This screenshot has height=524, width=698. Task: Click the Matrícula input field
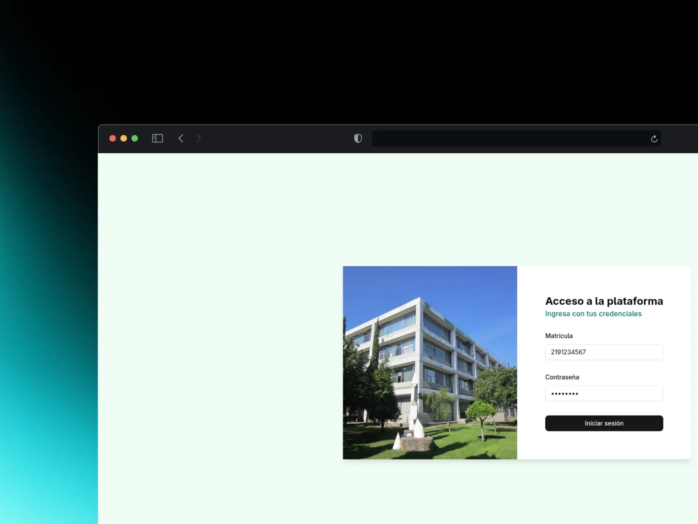click(603, 352)
